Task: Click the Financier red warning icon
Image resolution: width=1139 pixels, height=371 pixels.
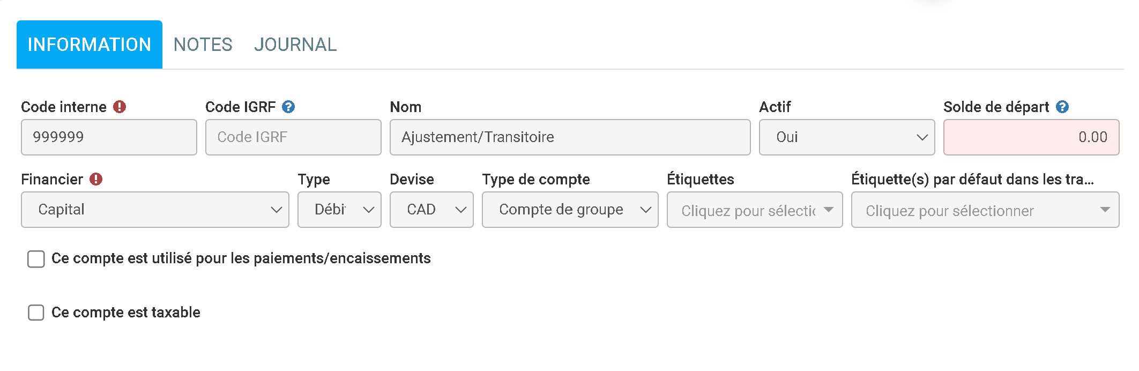Action: [x=96, y=179]
